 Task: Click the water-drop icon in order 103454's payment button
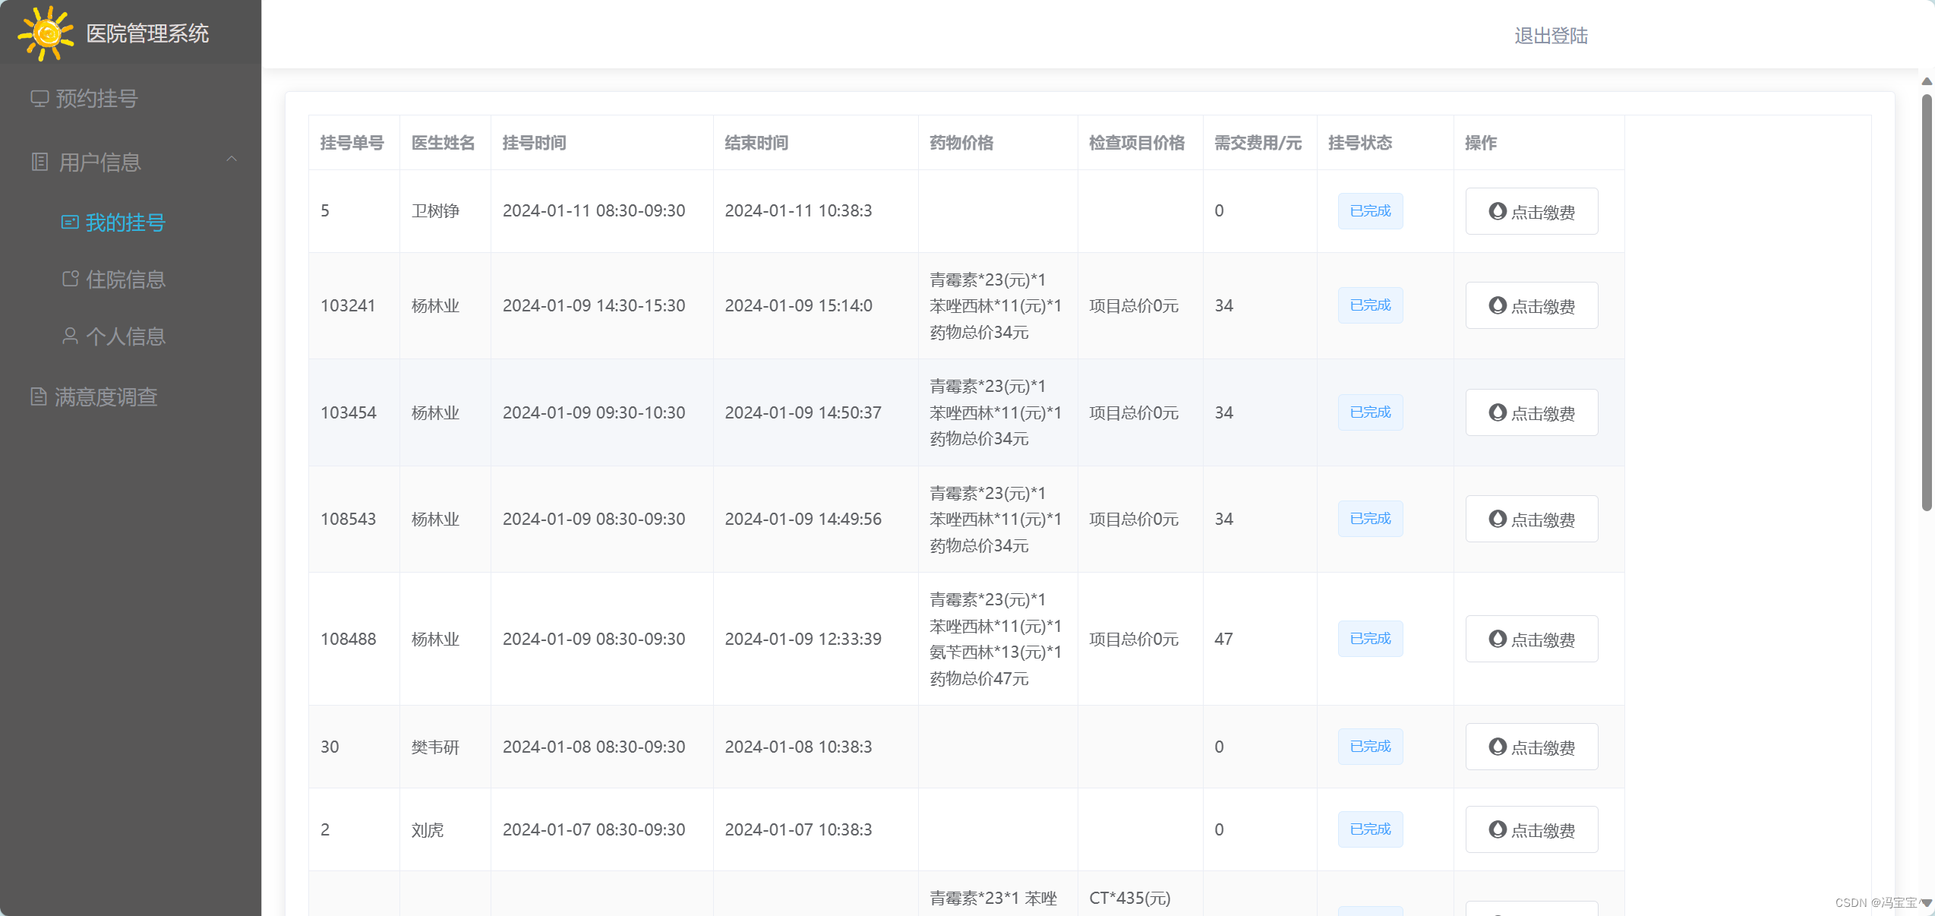(x=1497, y=413)
